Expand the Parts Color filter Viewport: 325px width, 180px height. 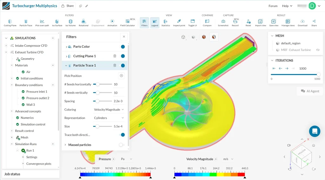[66, 47]
